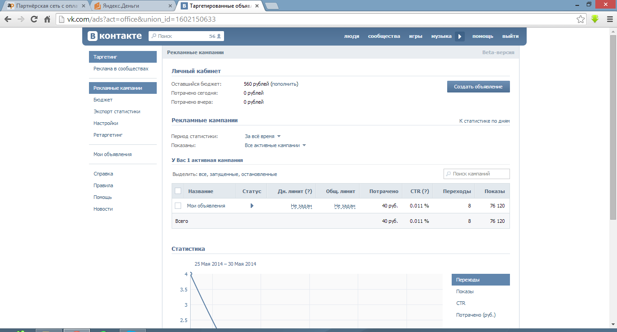Click помощь in the top navigation bar
The height and width of the screenshot is (332, 617).
click(483, 37)
